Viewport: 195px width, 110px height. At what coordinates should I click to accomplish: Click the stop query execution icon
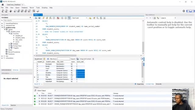(54, 18)
